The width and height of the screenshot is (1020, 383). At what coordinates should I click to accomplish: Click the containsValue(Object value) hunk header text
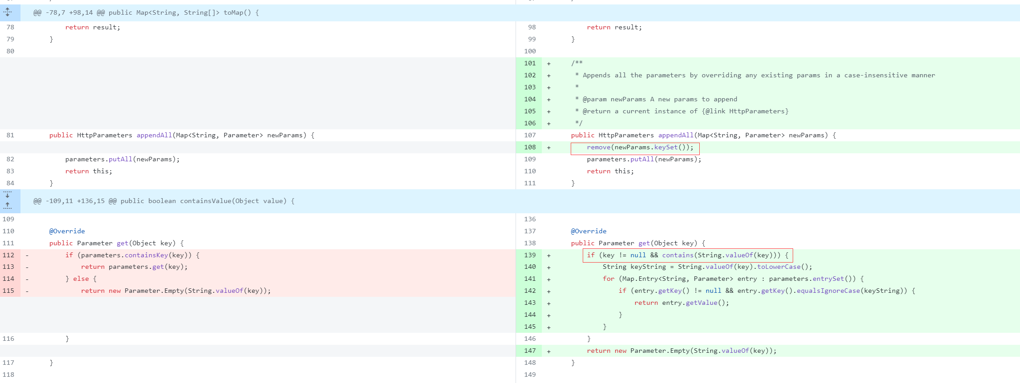(x=164, y=201)
